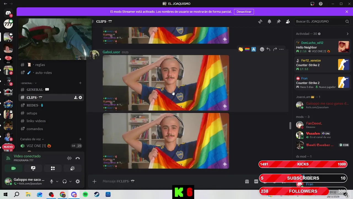
Task: Dismiss the Streamer mode banner
Action: coord(347,12)
